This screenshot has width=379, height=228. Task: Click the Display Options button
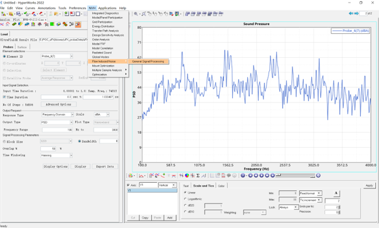click(56, 166)
